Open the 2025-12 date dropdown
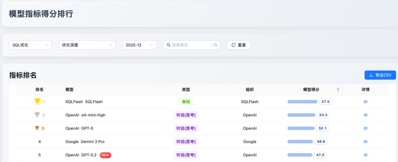 (139, 45)
